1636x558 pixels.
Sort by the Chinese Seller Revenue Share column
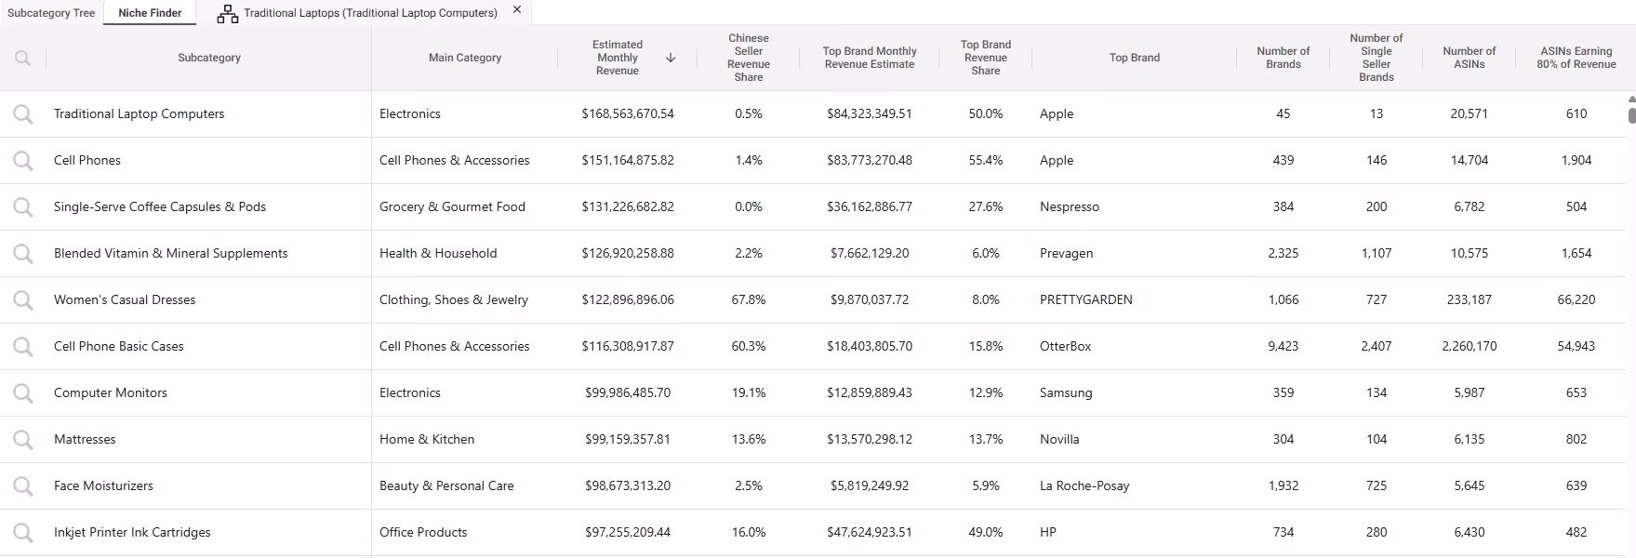(x=749, y=58)
